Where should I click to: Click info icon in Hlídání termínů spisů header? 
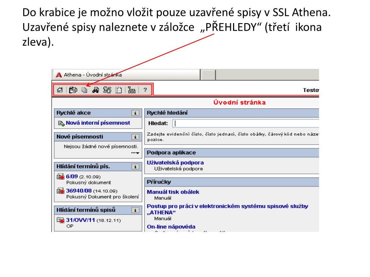135,210
